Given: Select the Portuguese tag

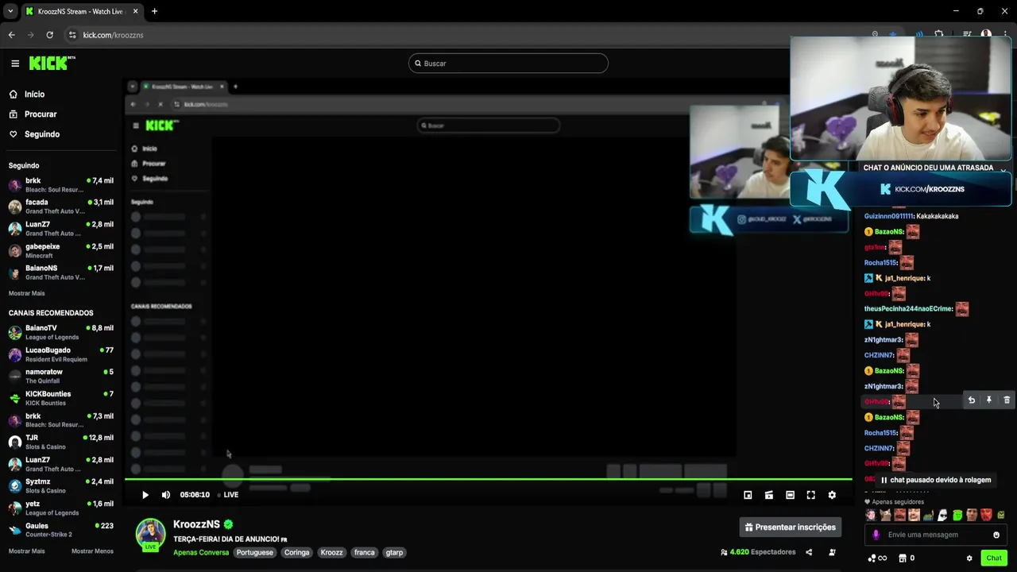Looking at the screenshot, I should pyautogui.click(x=254, y=552).
